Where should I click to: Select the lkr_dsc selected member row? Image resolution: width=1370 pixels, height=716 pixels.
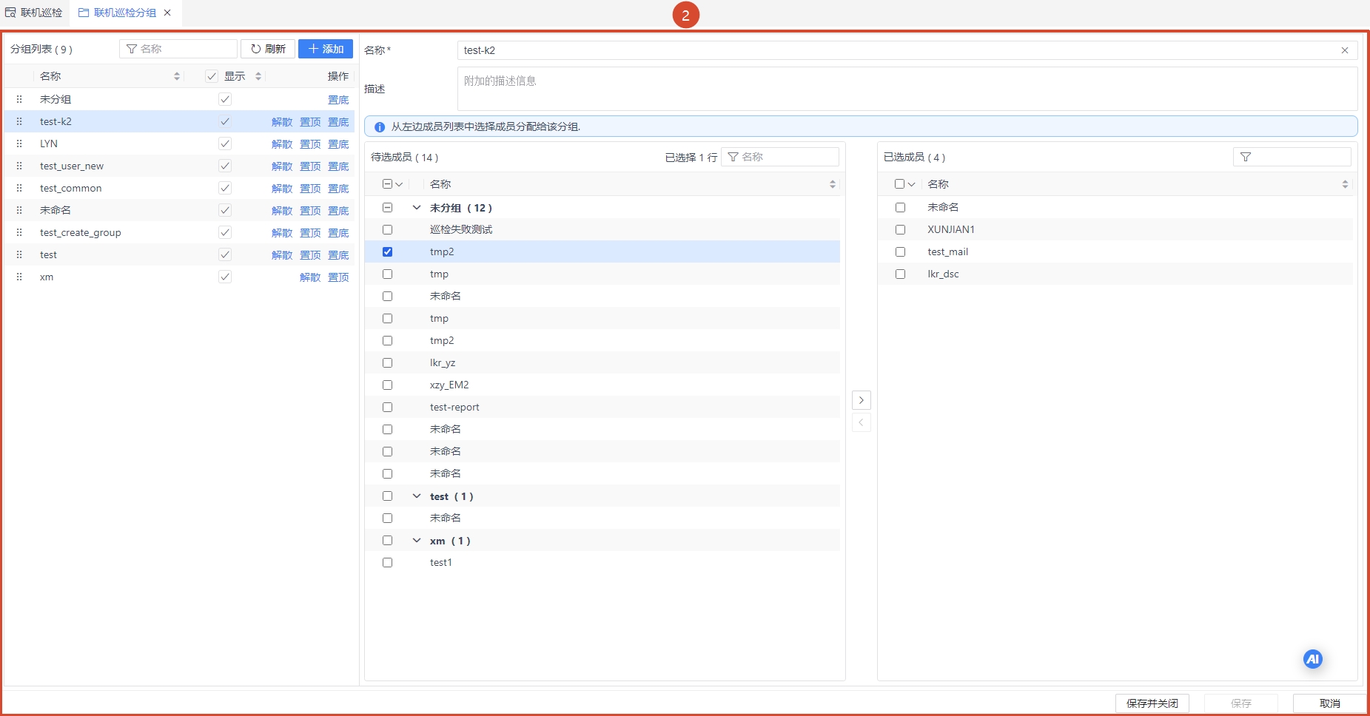(1115, 274)
